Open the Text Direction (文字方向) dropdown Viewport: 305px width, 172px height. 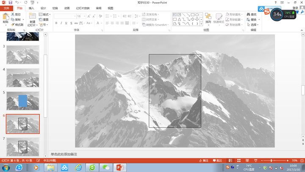pos(150,14)
